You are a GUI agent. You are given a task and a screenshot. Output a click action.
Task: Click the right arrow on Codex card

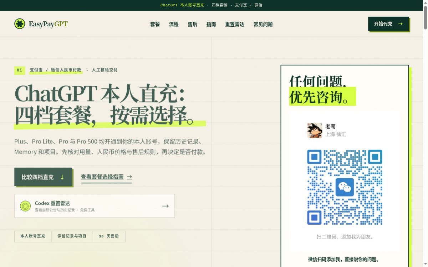[165, 206]
